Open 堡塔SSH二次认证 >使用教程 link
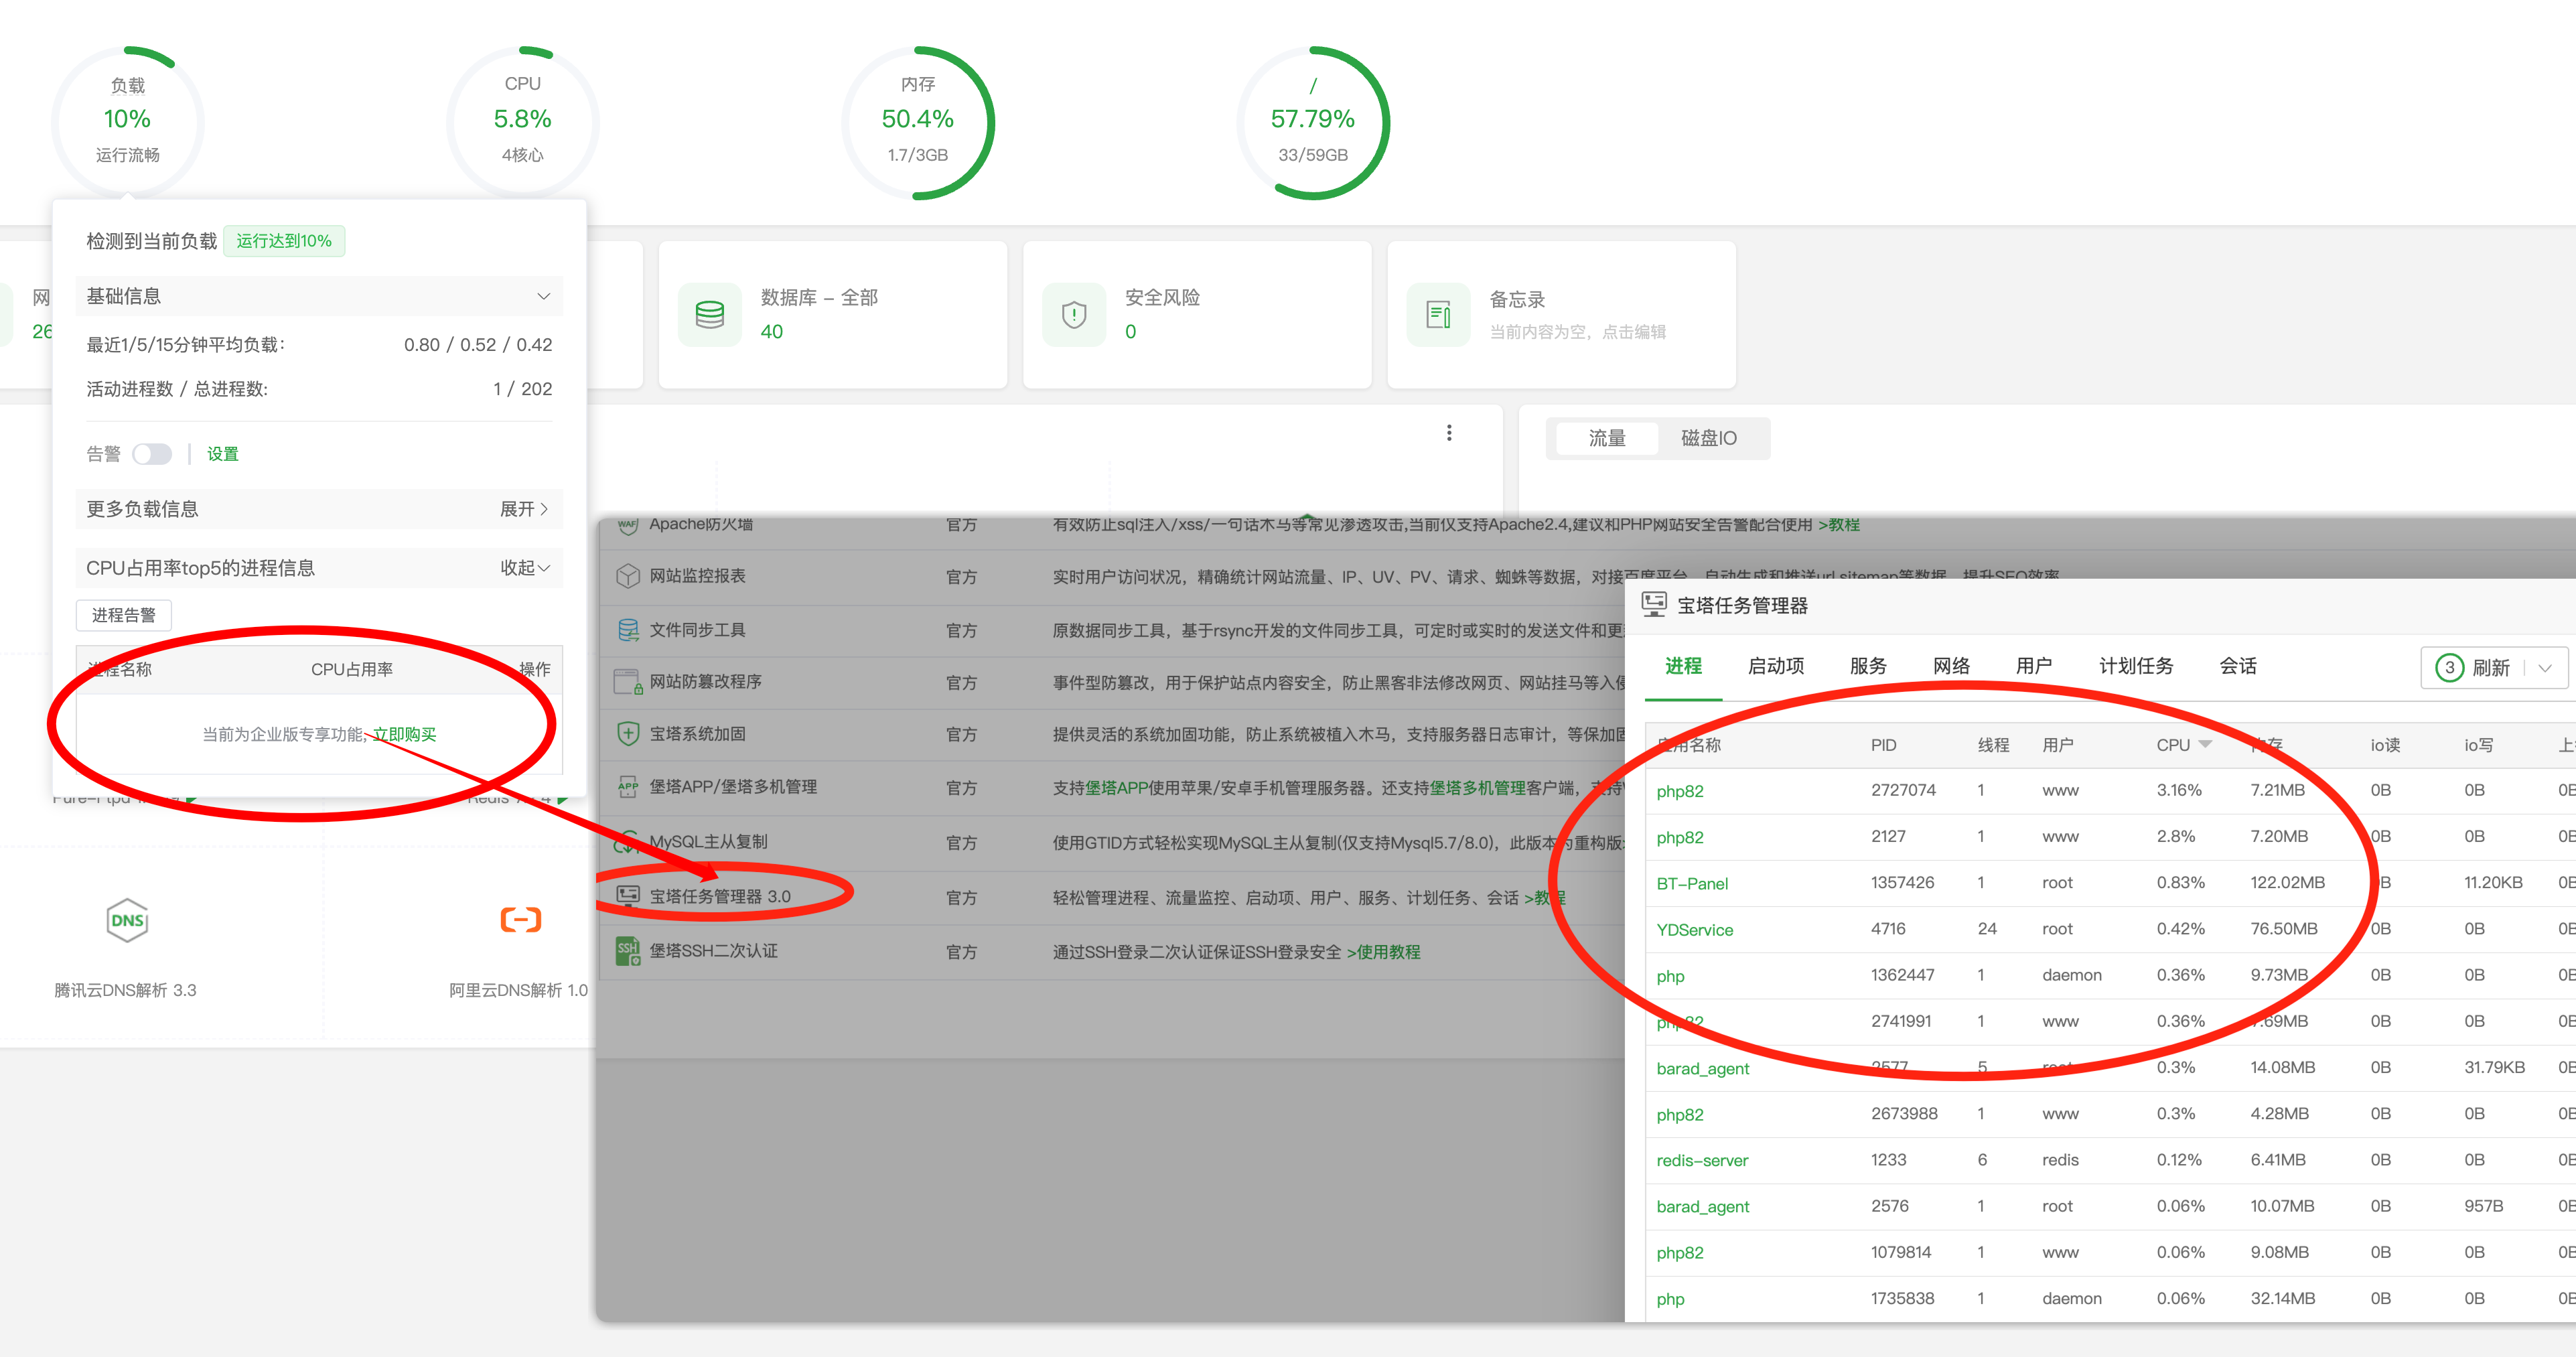Image resolution: width=2576 pixels, height=1357 pixels. pos(1383,952)
